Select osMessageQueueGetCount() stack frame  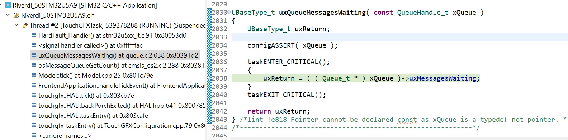coord(122,65)
